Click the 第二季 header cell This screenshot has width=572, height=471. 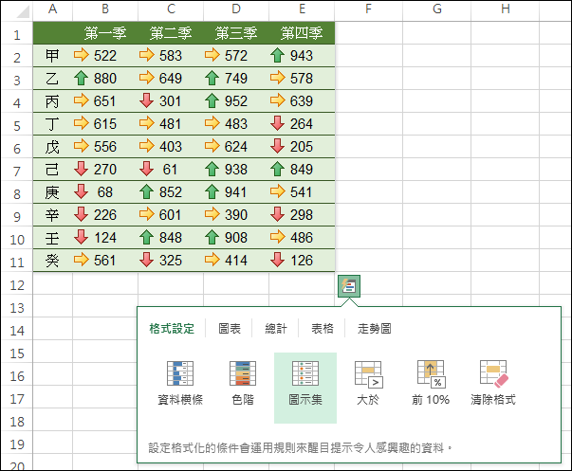[x=171, y=33]
